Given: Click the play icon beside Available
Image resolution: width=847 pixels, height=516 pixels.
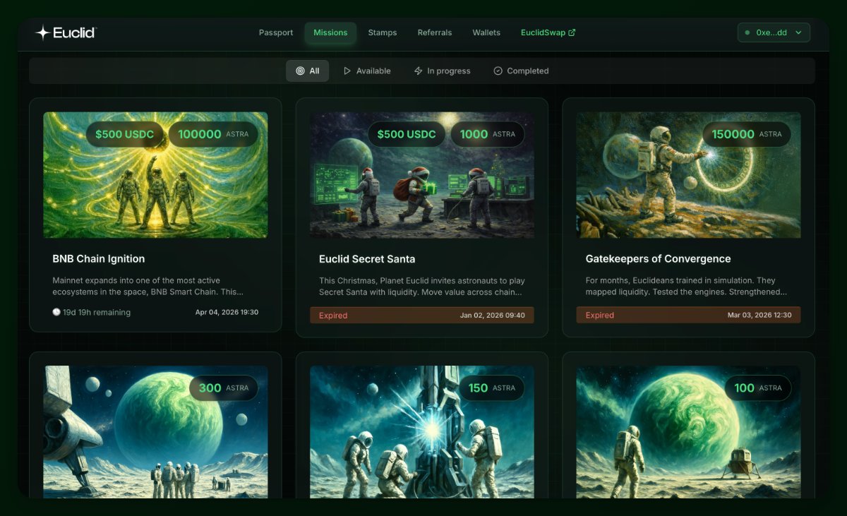Looking at the screenshot, I should tap(347, 71).
